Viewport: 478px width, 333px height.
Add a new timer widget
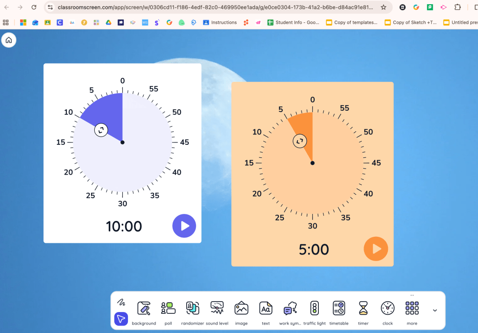click(x=363, y=309)
